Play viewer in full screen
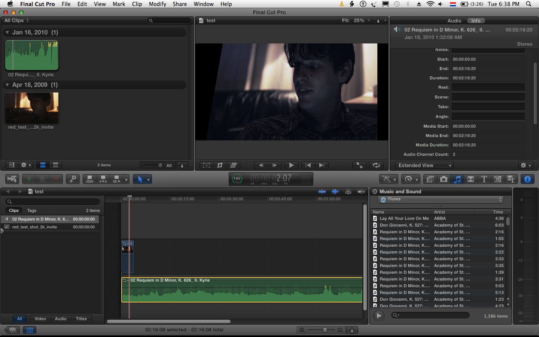 pyautogui.click(x=359, y=165)
